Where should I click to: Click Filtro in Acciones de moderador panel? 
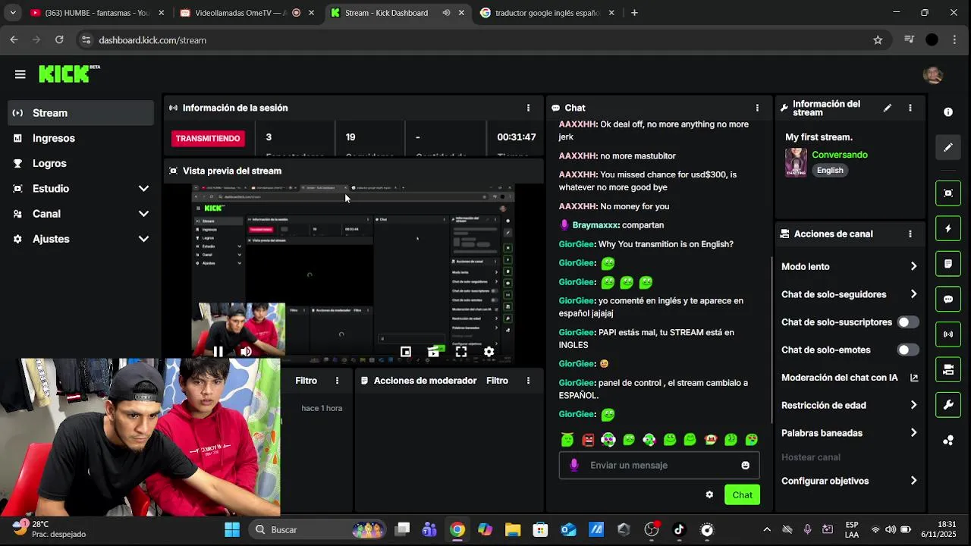[497, 381]
